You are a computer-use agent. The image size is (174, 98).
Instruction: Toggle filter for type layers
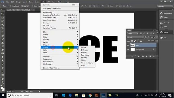pos(147,33)
